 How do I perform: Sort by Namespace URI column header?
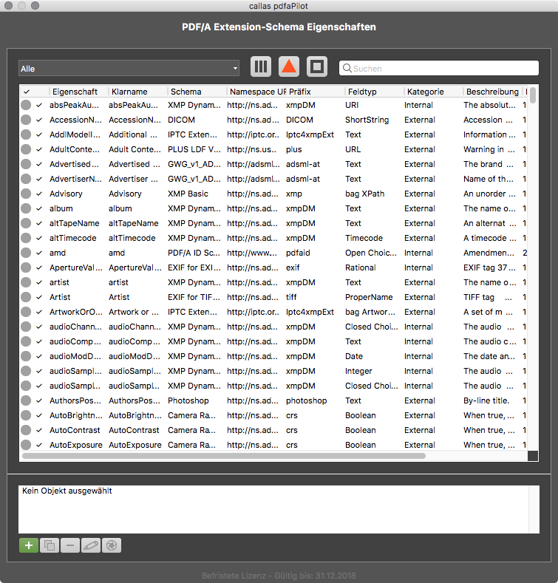coord(256,92)
